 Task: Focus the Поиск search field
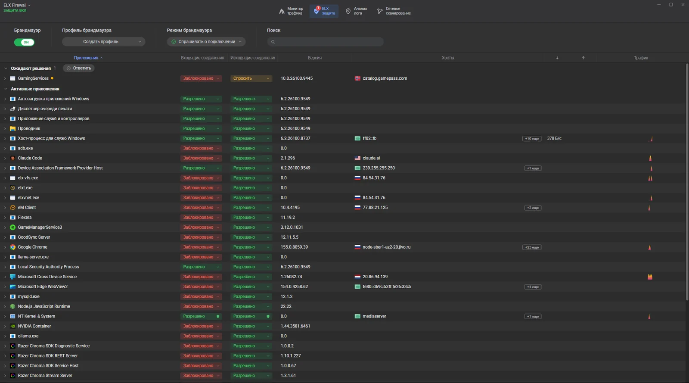click(x=325, y=42)
